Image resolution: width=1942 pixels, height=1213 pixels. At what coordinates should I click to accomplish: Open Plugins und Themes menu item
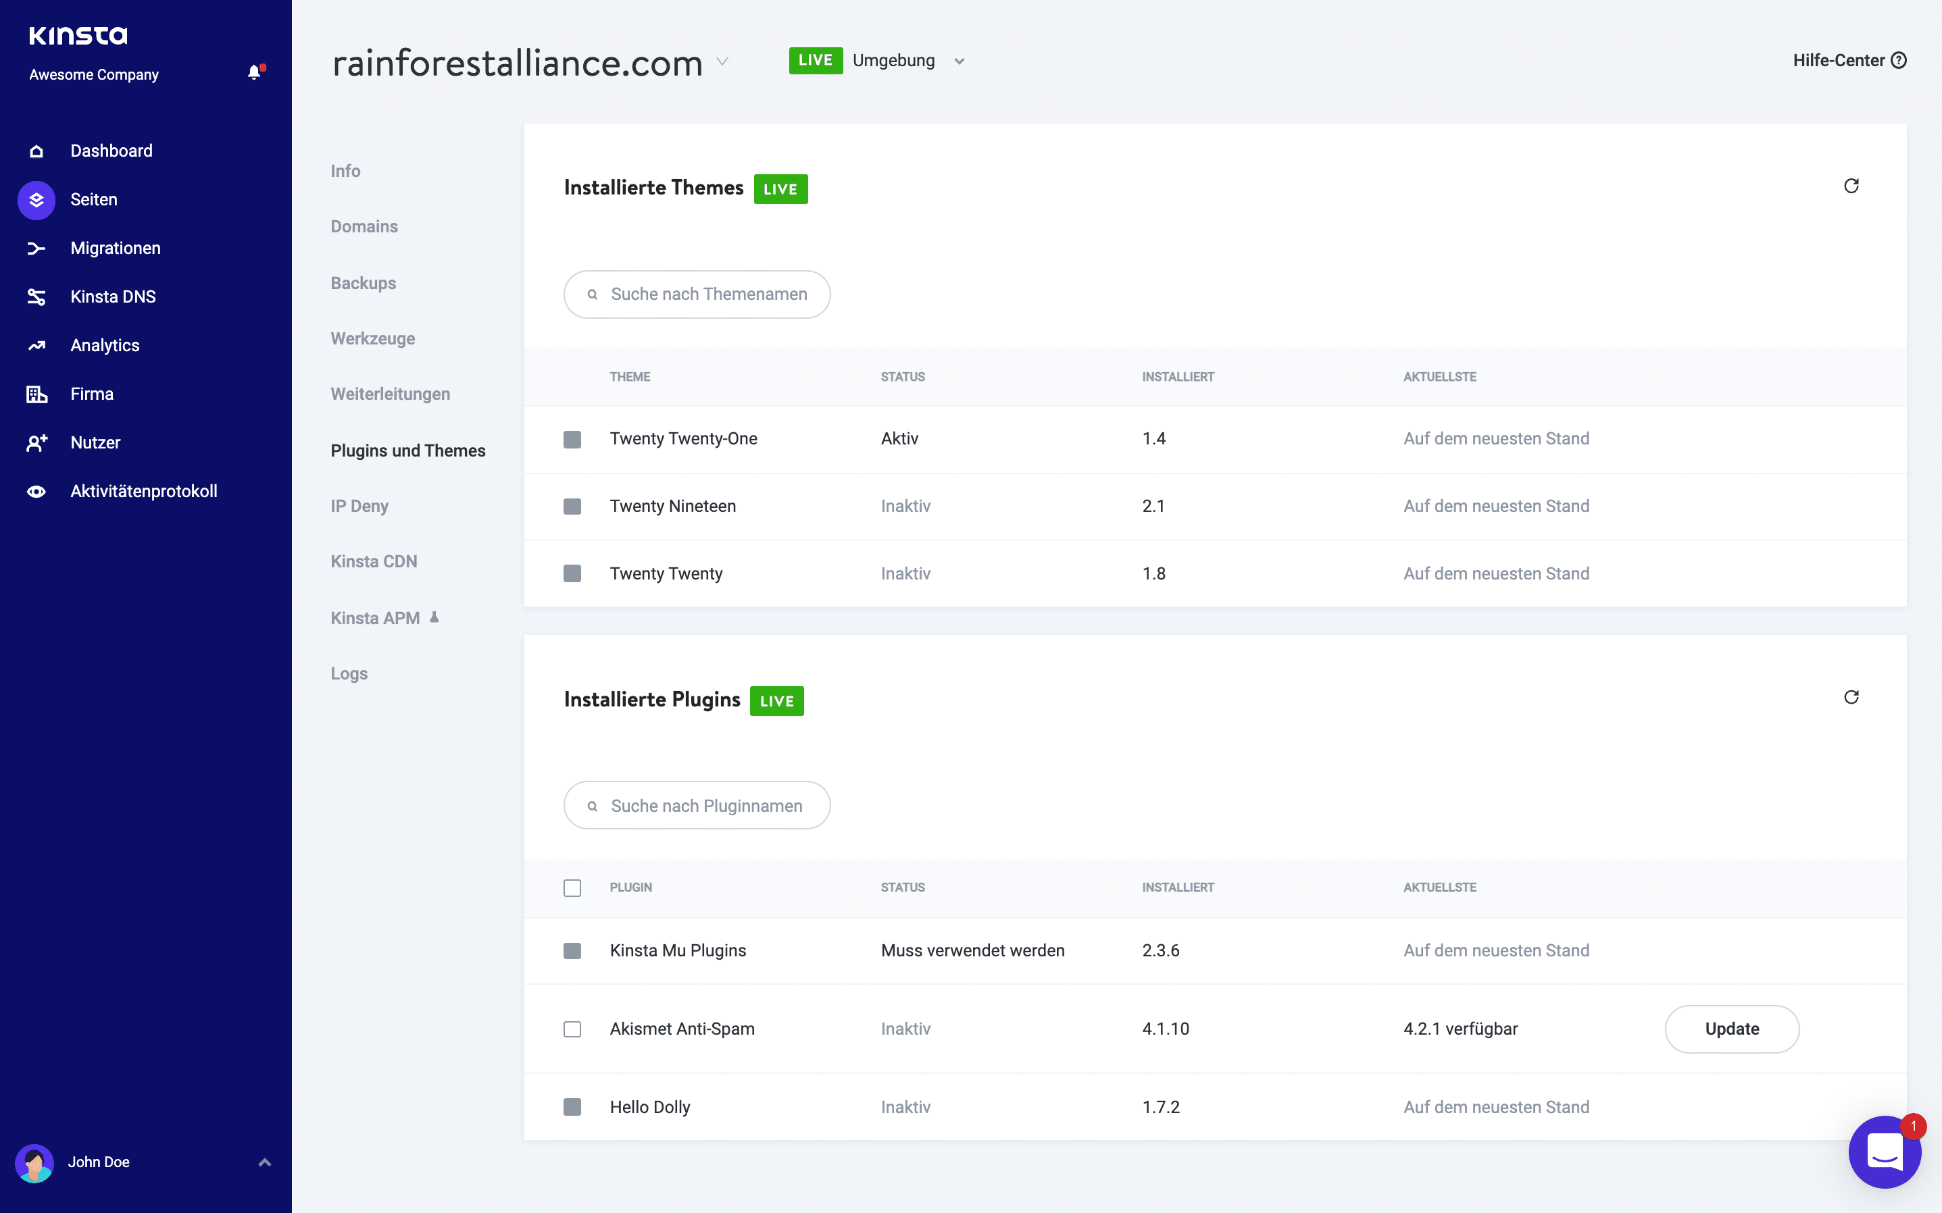tap(407, 450)
